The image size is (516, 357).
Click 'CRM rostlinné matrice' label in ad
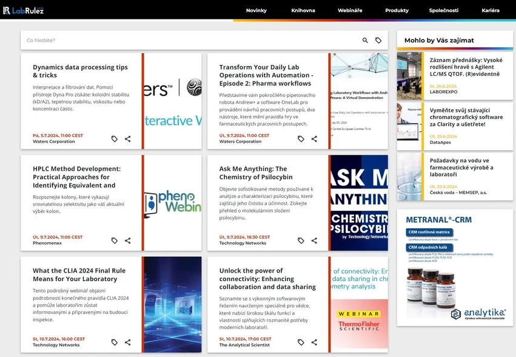tap(429, 232)
